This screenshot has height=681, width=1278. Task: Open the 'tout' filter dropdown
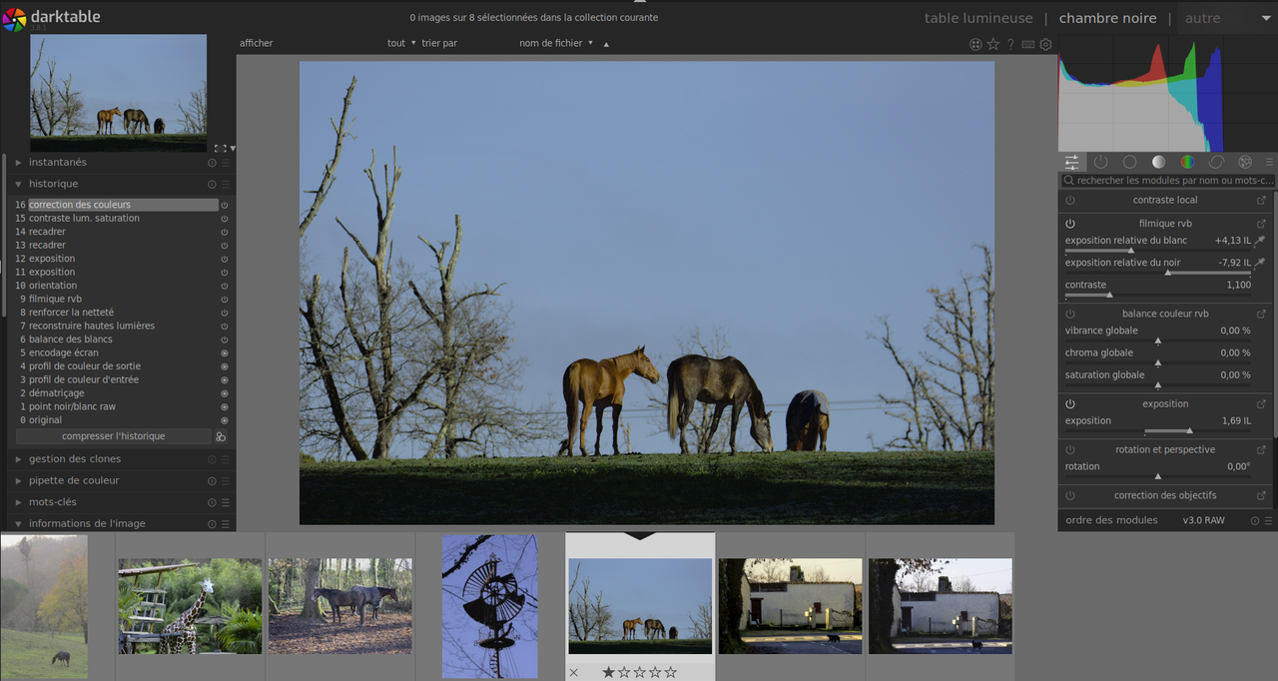401,43
